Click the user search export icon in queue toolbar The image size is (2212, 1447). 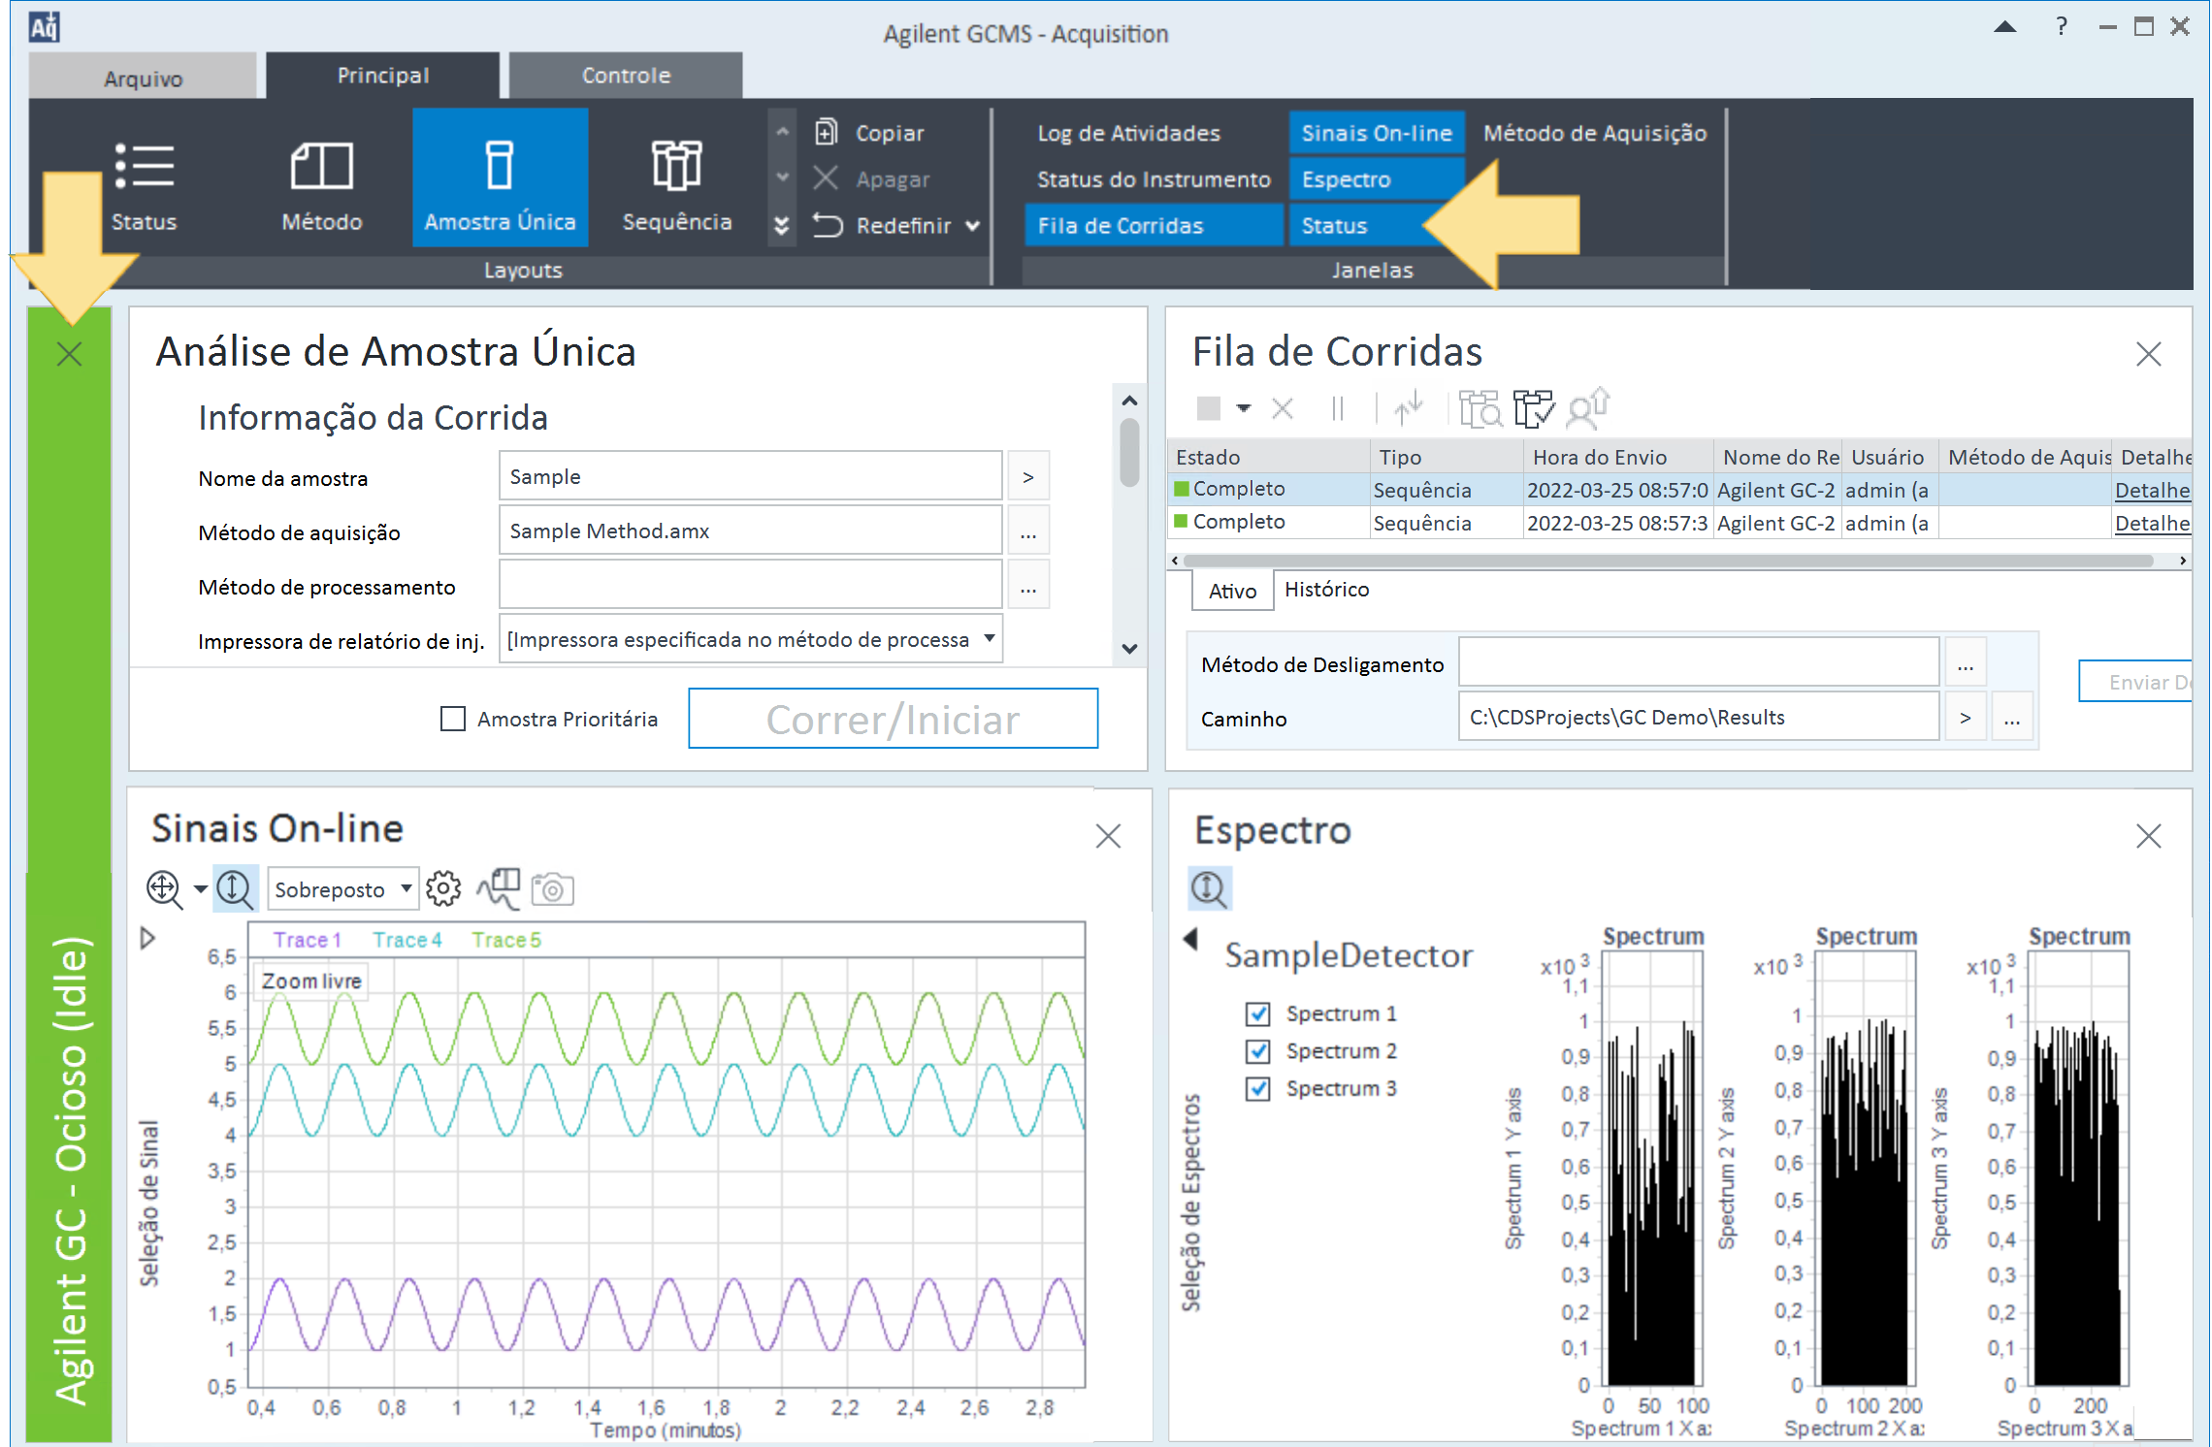pos(1589,408)
